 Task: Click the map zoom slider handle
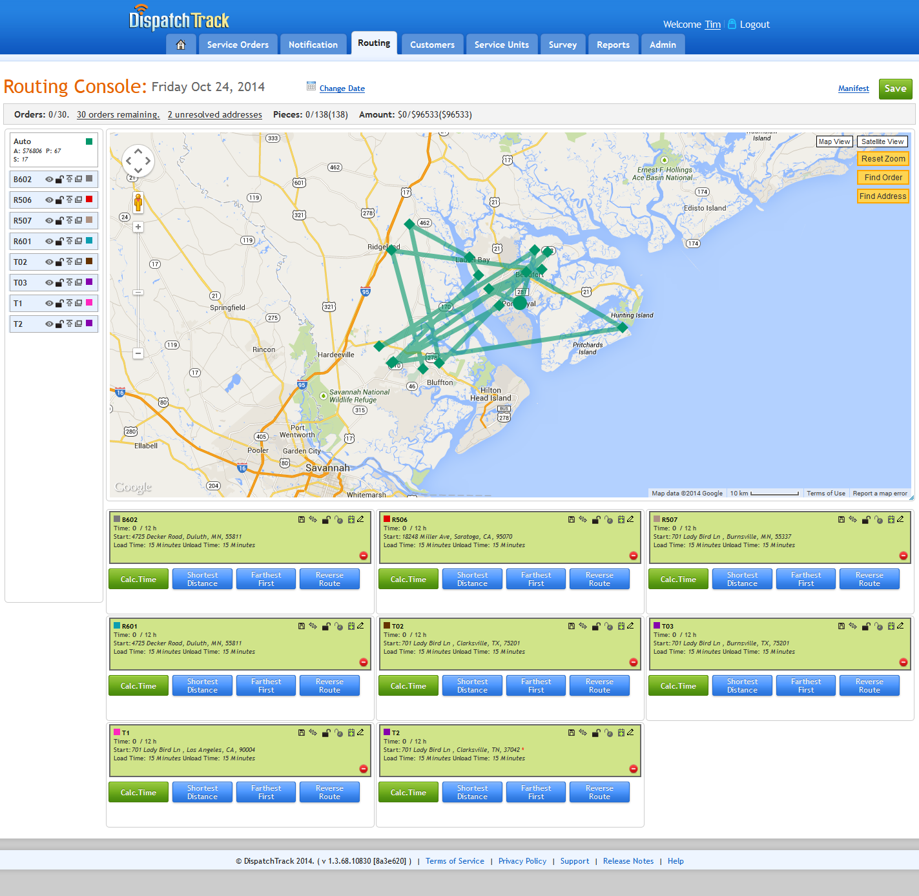coord(138,293)
